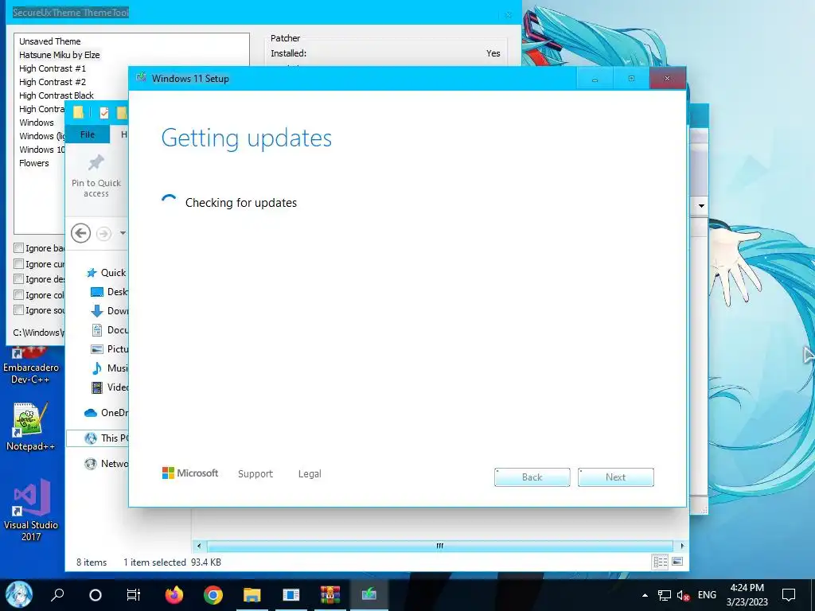Launch Firefox from the taskbar
Viewport: 815px width, 611px height.
click(174, 594)
